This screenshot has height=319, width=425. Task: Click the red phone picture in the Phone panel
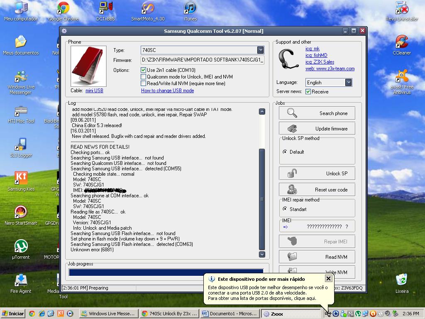tap(88, 66)
